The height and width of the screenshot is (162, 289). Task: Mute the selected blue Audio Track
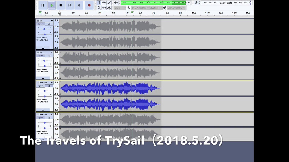point(40,86)
